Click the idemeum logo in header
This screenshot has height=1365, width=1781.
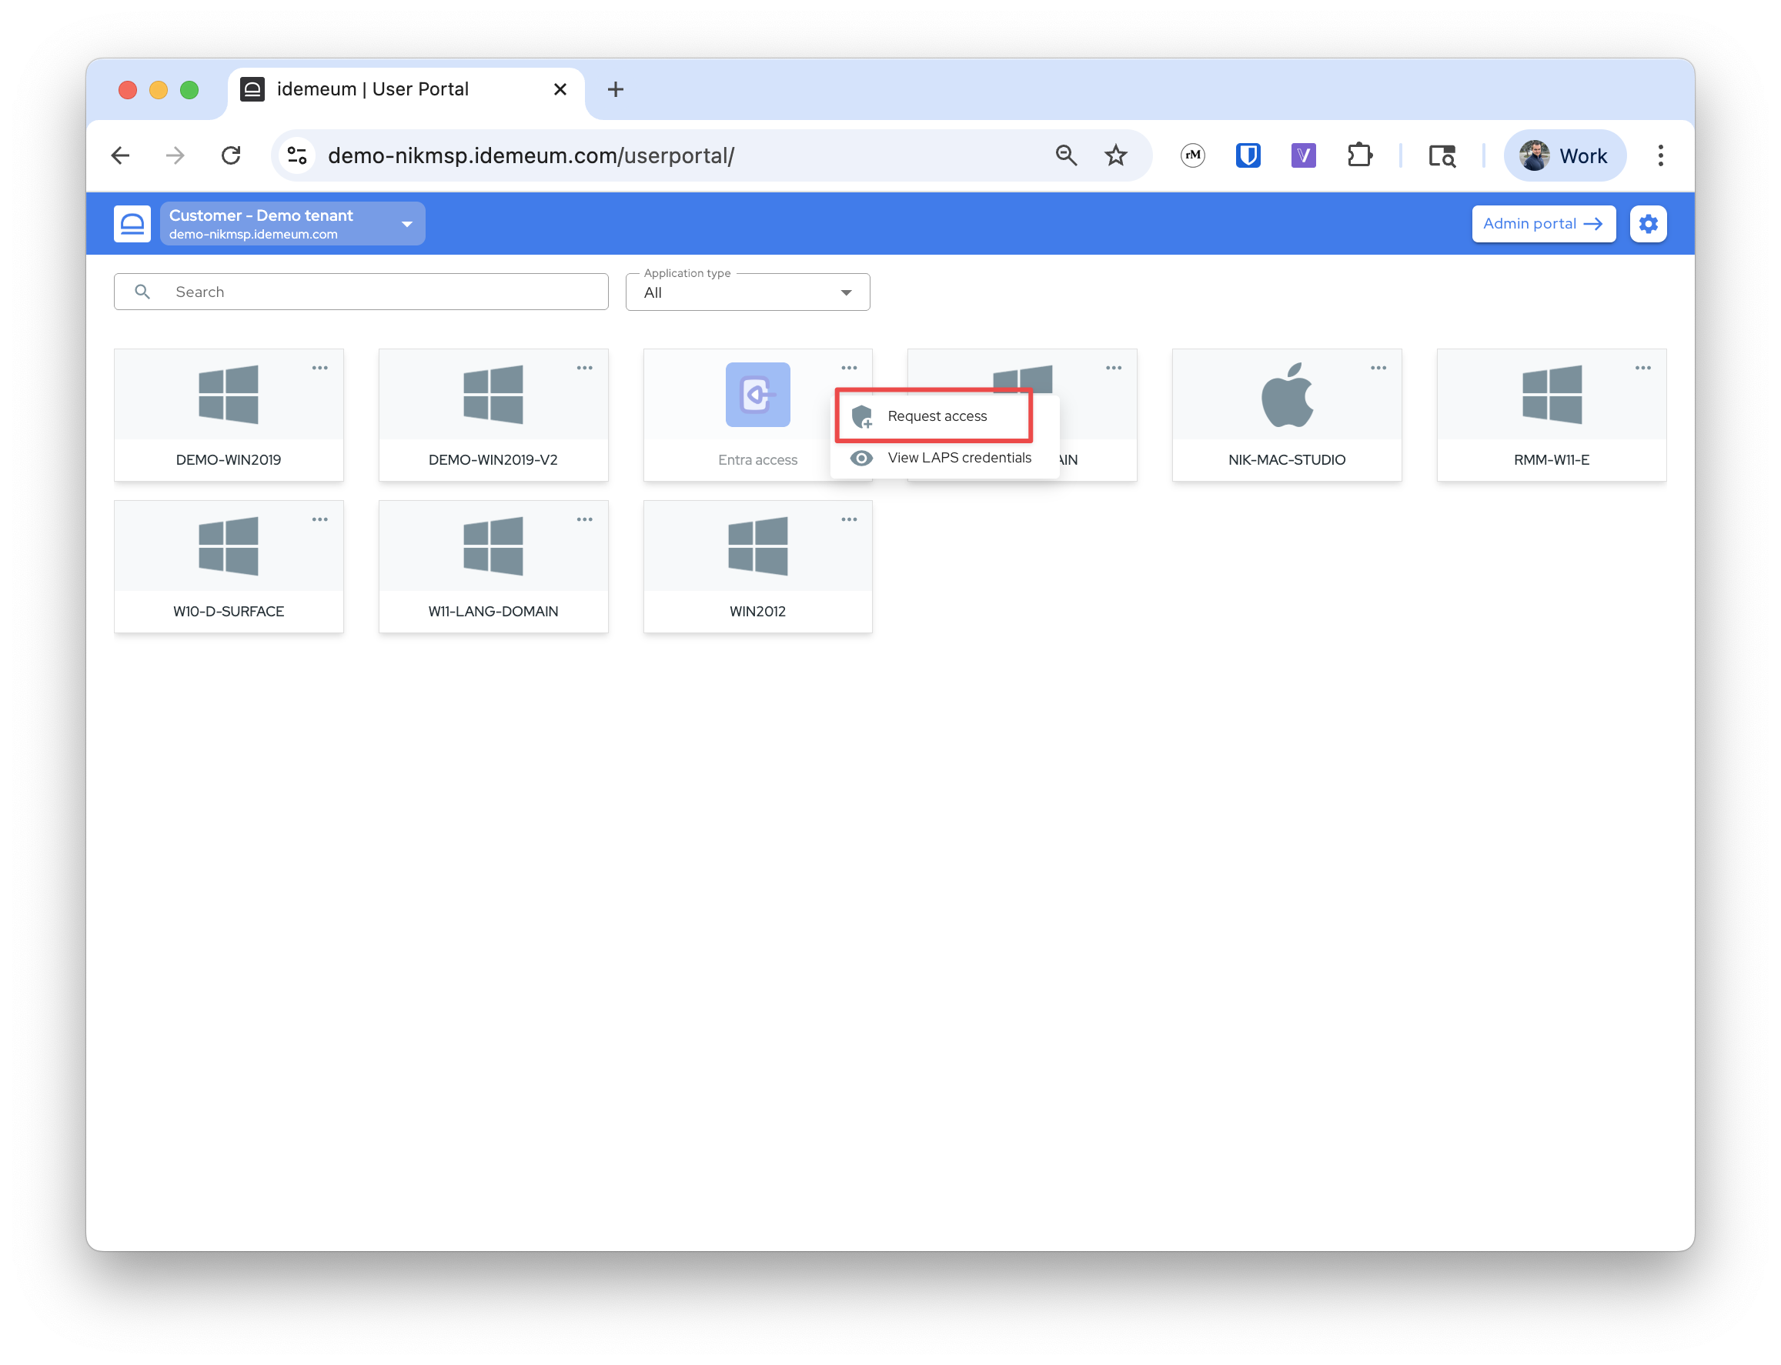pyautogui.click(x=132, y=223)
